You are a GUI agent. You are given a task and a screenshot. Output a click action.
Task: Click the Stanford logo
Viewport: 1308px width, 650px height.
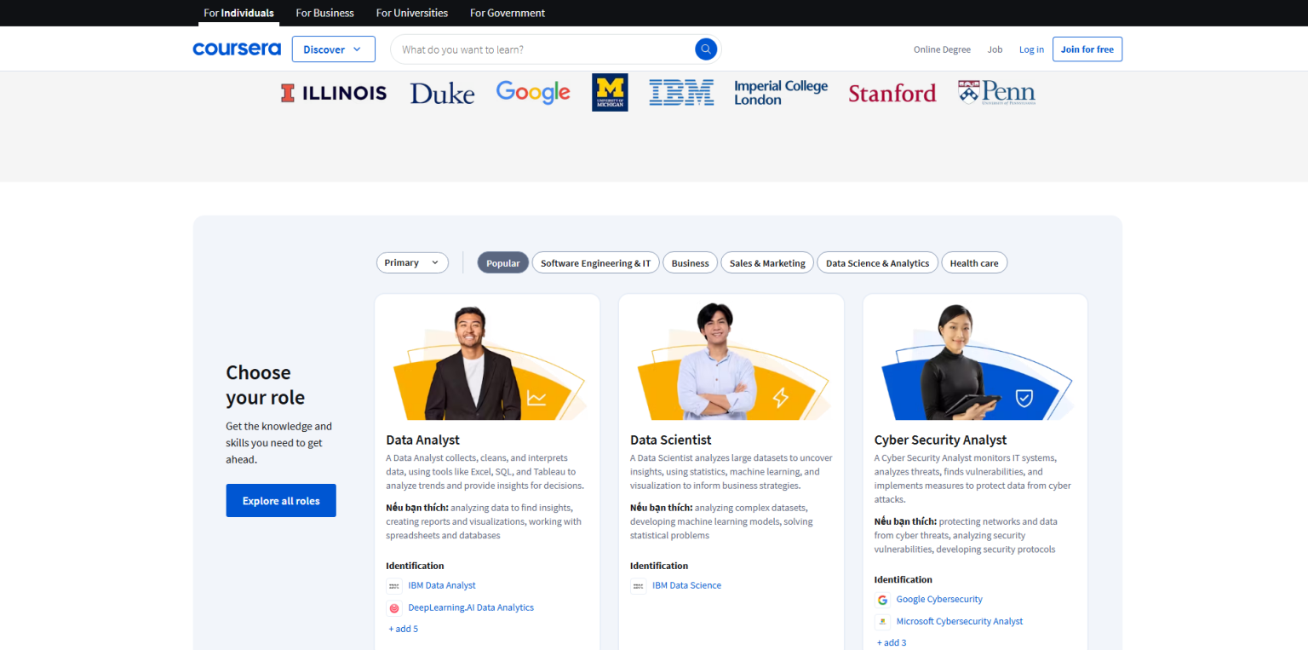(892, 93)
